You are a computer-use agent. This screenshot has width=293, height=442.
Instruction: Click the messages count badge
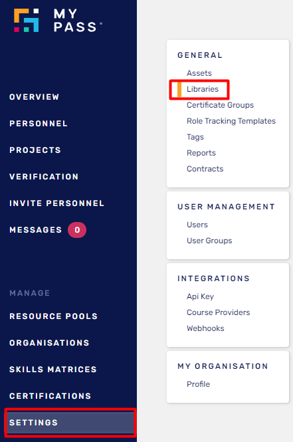(x=77, y=230)
